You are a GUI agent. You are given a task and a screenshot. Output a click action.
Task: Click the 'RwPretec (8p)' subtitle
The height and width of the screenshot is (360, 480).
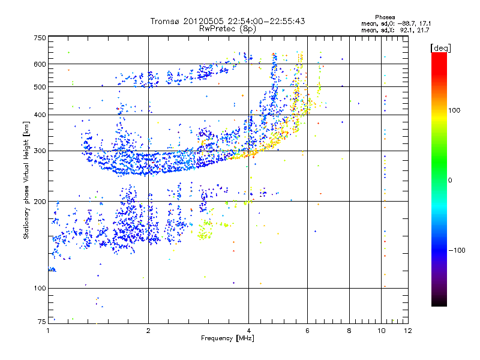point(227,29)
